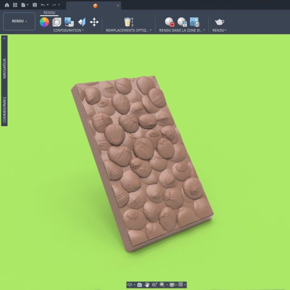Expand RENDU DANS LA ZONE DE... menu
This screenshot has width=290, height=290.
click(x=182, y=30)
